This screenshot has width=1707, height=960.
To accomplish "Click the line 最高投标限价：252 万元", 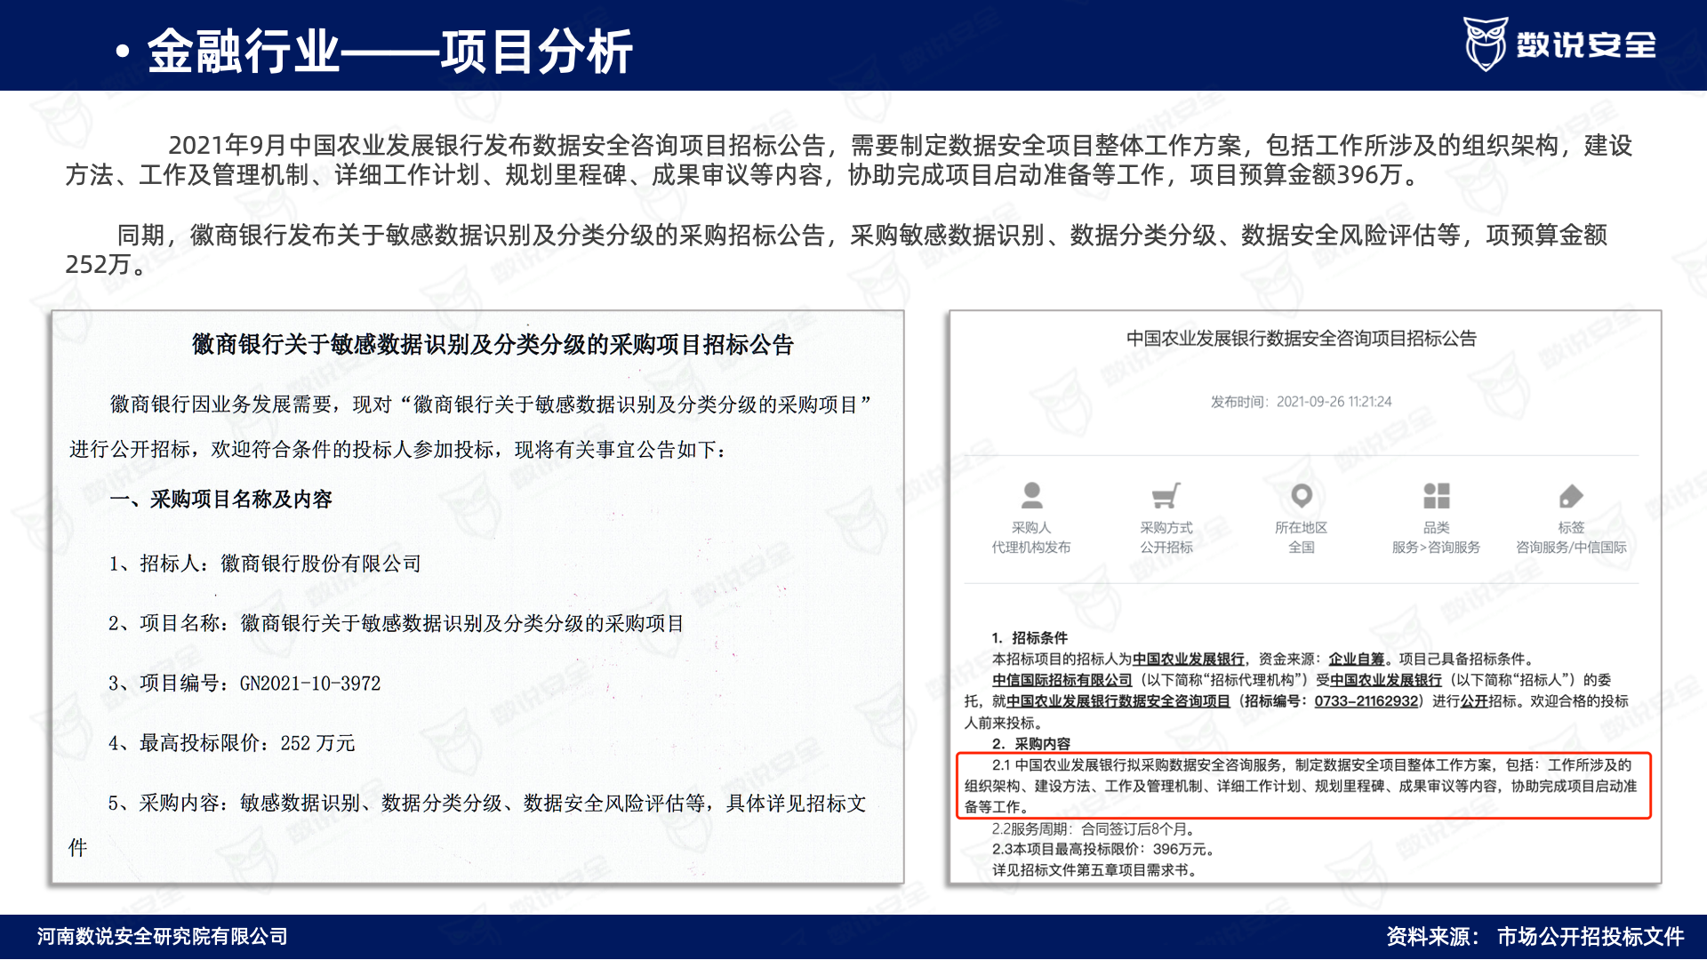I will pyautogui.click(x=232, y=743).
